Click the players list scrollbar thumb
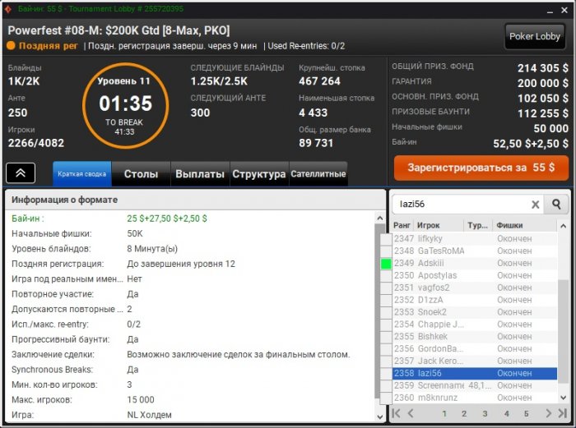The width and height of the screenshot is (576, 428). pos(564,332)
